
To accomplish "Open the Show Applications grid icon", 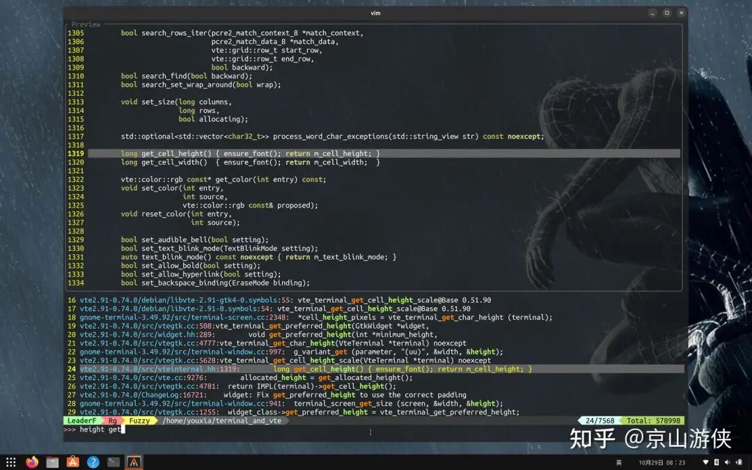I will [x=10, y=462].
